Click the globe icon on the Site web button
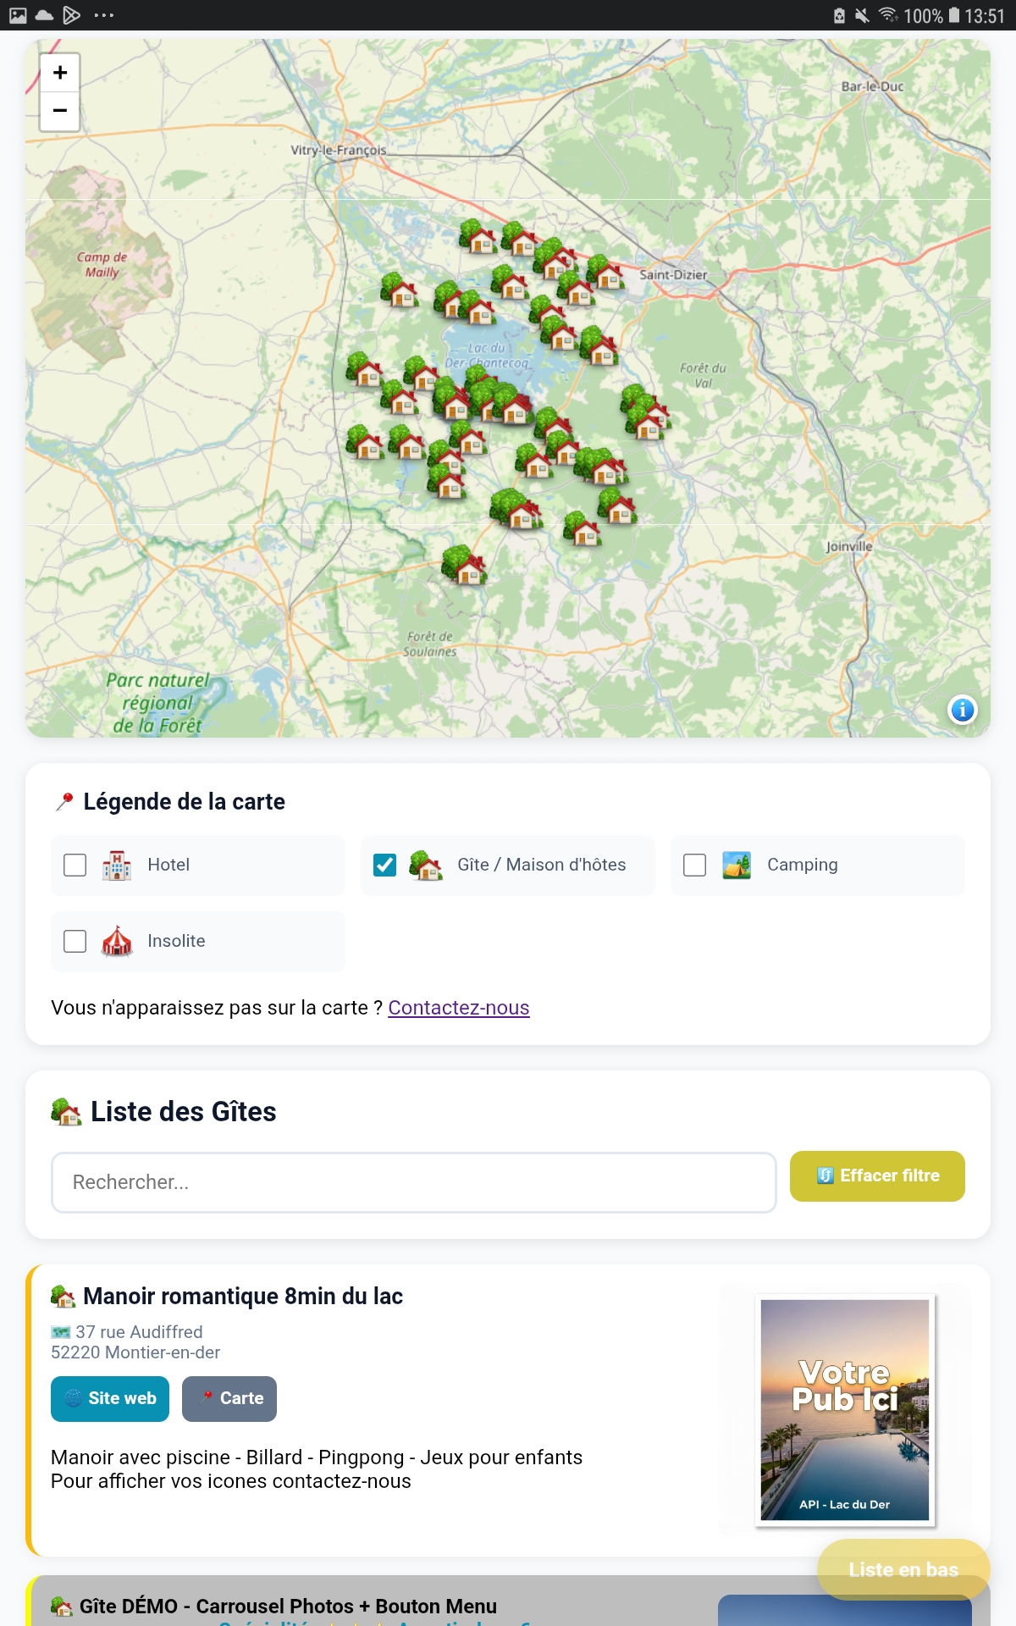This screenshot has width=1016, height=1626. pyautogui.click(x=72, y=1398)
